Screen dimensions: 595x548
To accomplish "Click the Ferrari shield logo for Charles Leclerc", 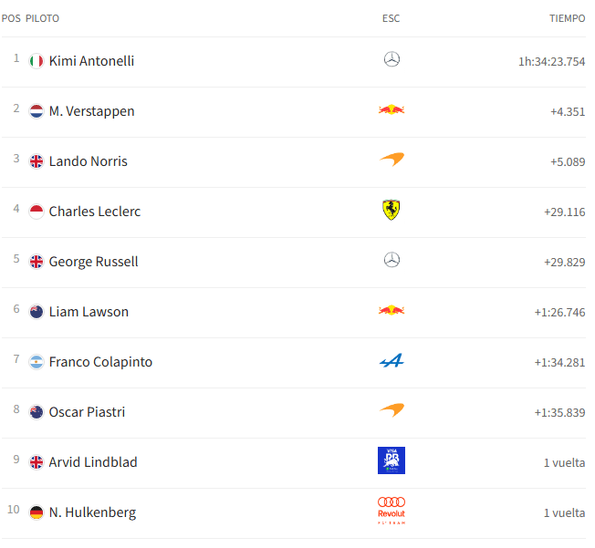I will tap(391, 210).
